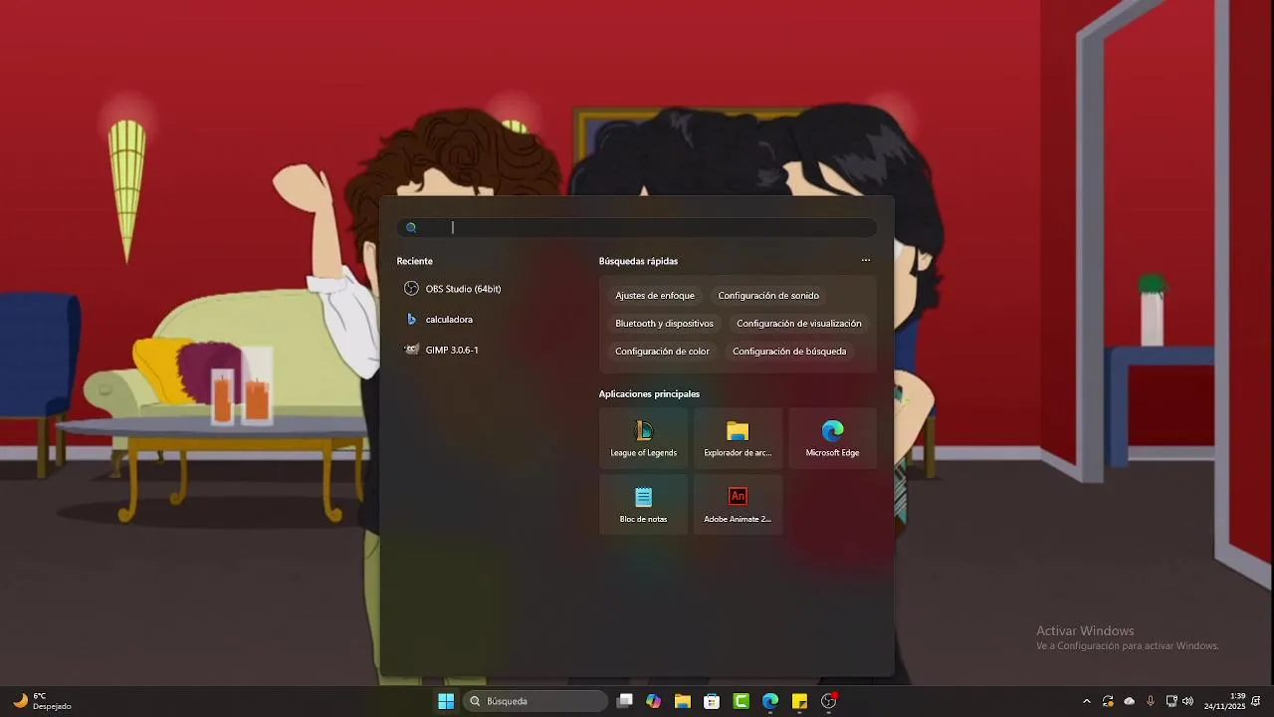Viewport: 1274px width, 717px height.
Task: Choose Configuración de búsqueda quick search
Action: tap(789, 352)
